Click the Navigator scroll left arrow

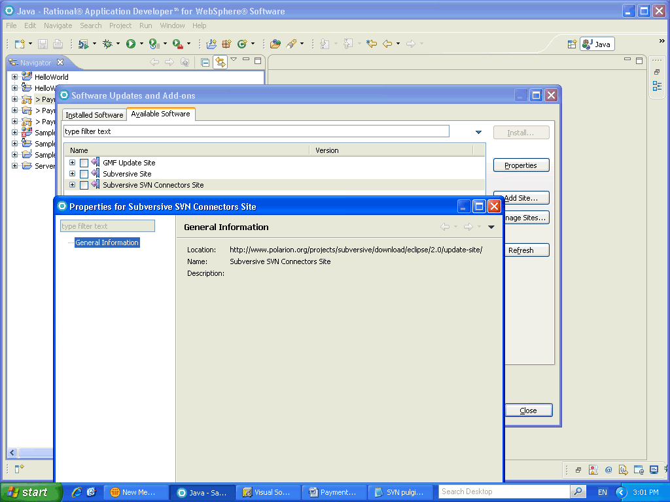pos(12,452)
